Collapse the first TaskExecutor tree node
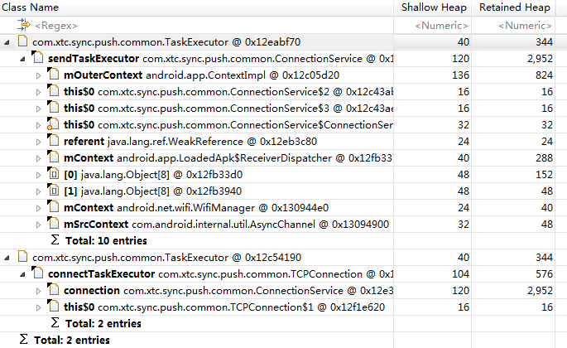567x348 pixels. [x=7, y=42]
